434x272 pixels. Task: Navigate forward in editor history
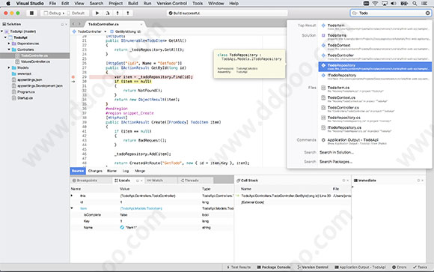coord(79,24)
